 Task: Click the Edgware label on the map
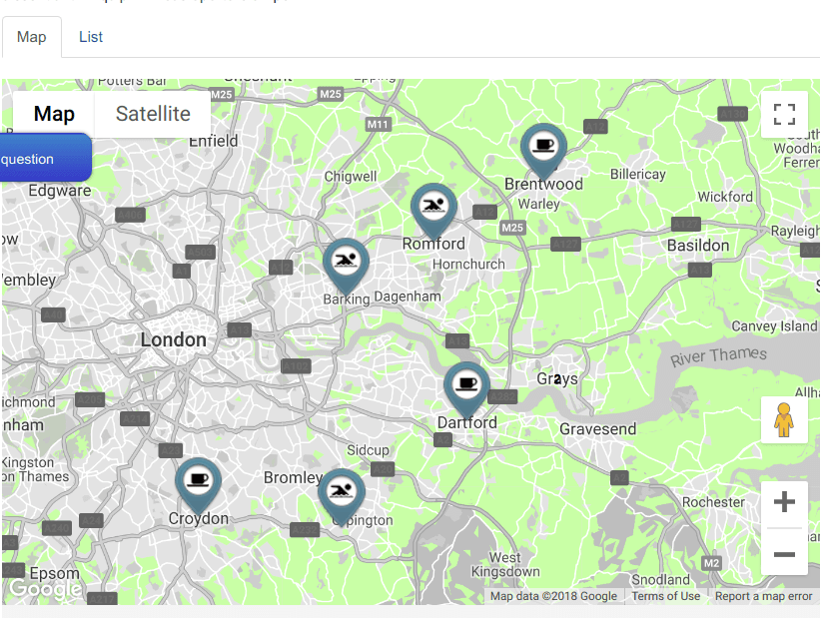coord(60,191)
